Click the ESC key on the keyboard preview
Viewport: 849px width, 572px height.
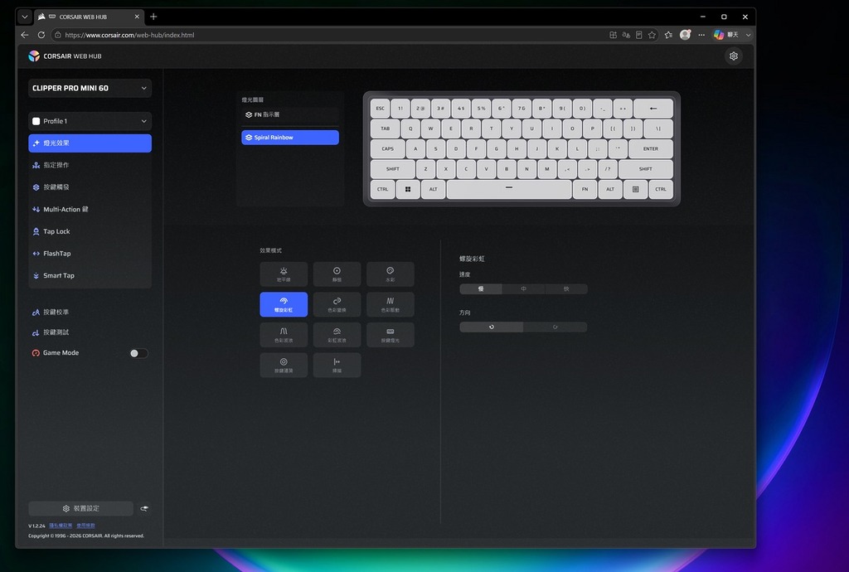(x=380, y=109)
